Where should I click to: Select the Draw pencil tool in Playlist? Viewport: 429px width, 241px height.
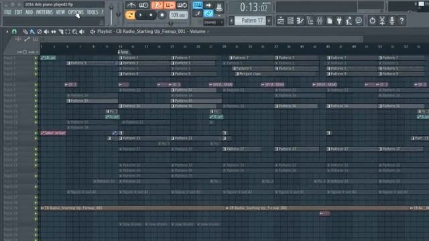point(25,31)
